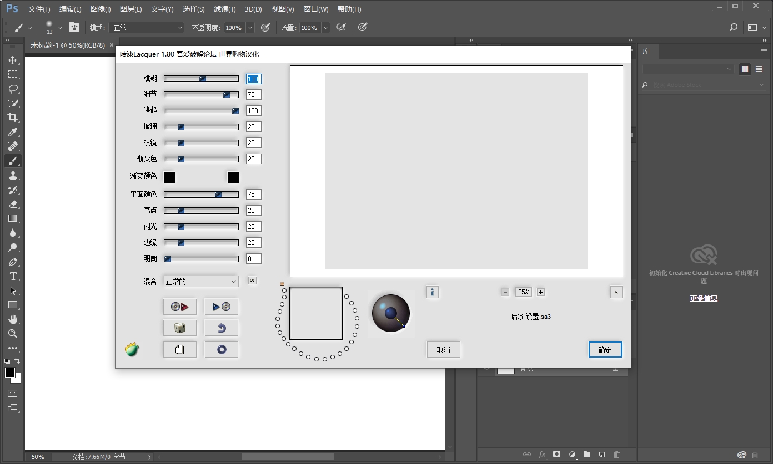Switch foreground and background colors arrow

coord(17,361)
